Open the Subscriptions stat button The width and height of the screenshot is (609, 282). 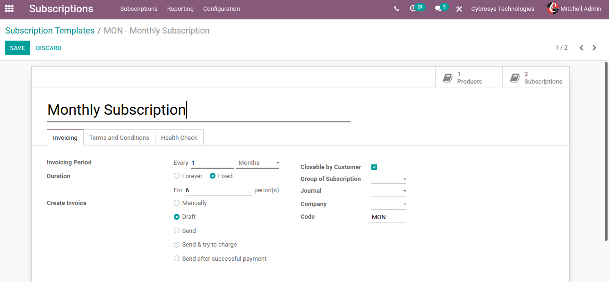pos(536,77)
